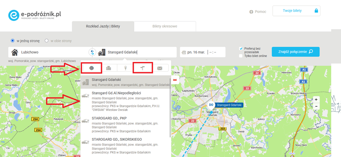Viewport: 341px width, 157px height.
Task: Switch to Bilety okresowe tab
Action: click(165, 26)
